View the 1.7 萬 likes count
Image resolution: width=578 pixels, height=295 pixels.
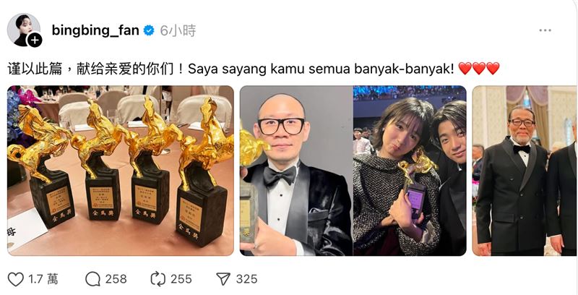pyautogui.click(x=43, y=279)
